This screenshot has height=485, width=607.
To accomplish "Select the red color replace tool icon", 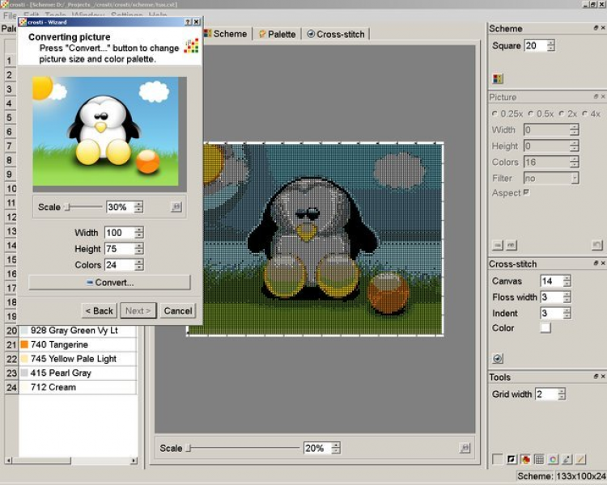I will tap(525, 459).
